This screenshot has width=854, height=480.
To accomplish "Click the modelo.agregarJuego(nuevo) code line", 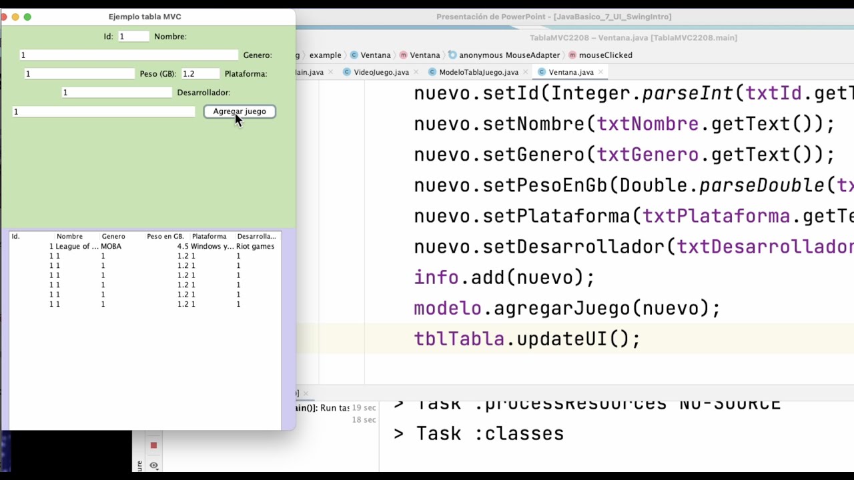I will pos(567,308).
